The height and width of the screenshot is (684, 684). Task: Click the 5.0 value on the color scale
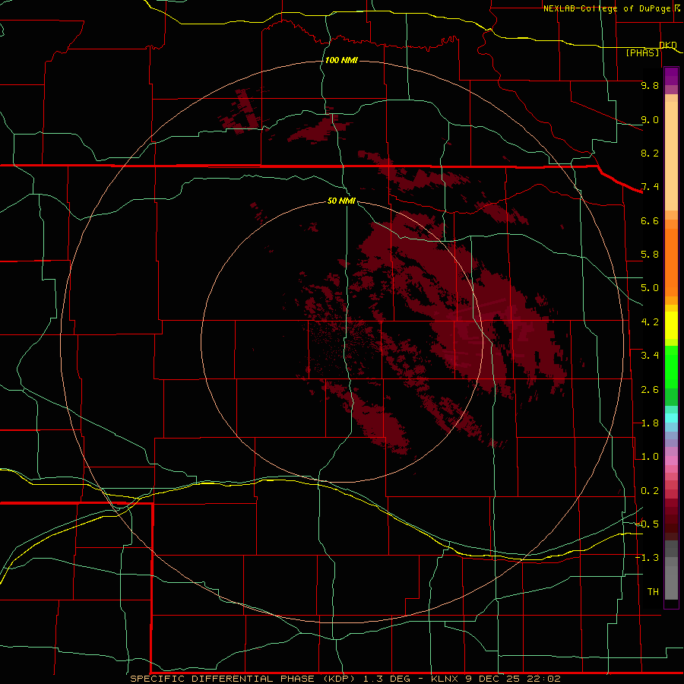[650, 288]
